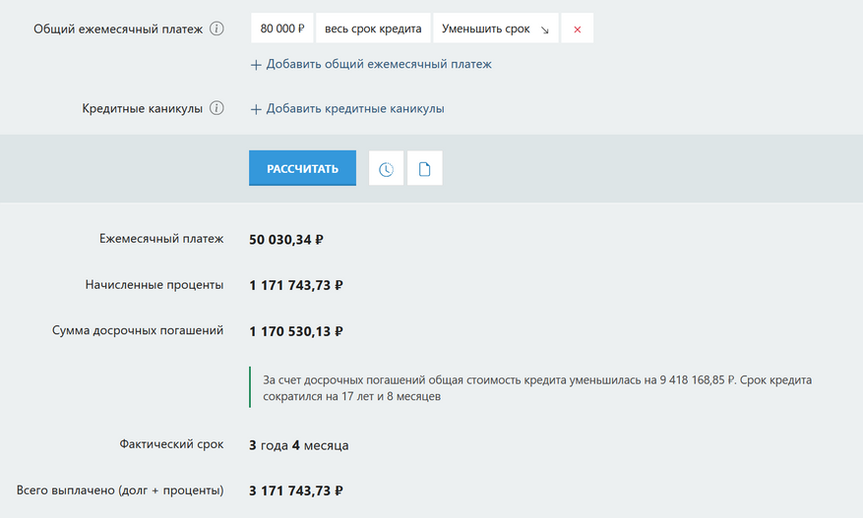Click the 3 171 743,73 ₽ total paid value
The height and width of the screenshot is (518, 863).
296,490
